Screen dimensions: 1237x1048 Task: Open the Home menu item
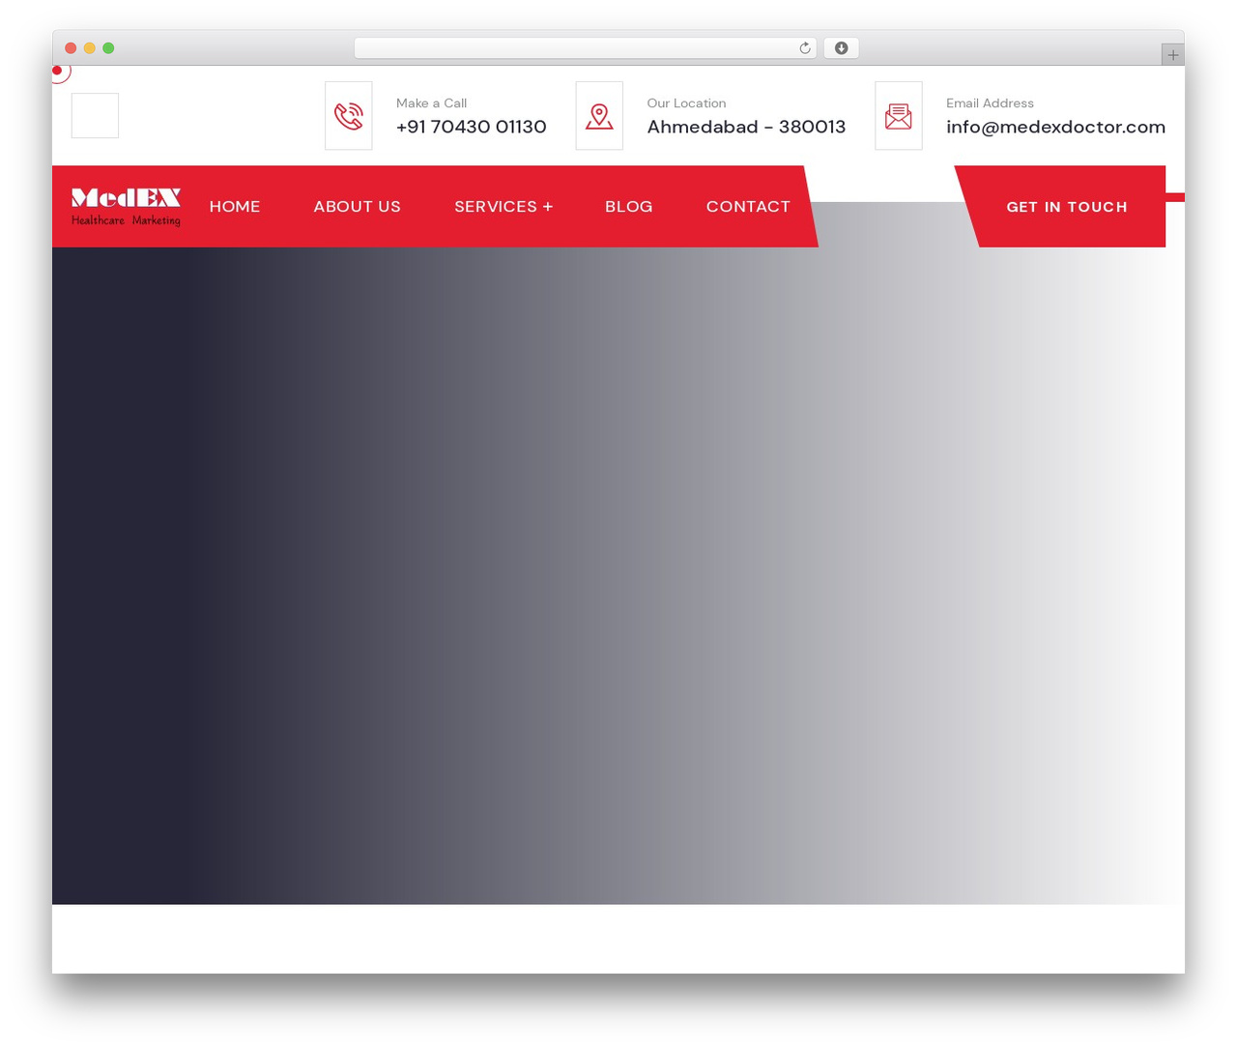tap(235, 207)
